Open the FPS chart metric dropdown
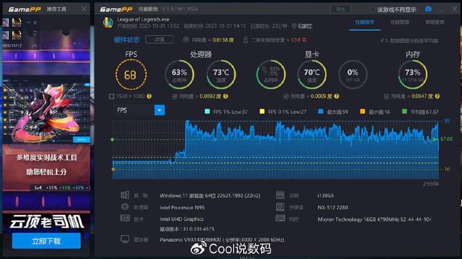The height and width of the screenshot is (259, 462). tap(160, 110)
